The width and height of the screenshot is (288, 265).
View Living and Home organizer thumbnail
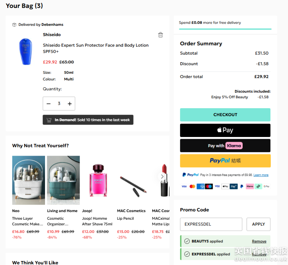[x=63, y=180]
